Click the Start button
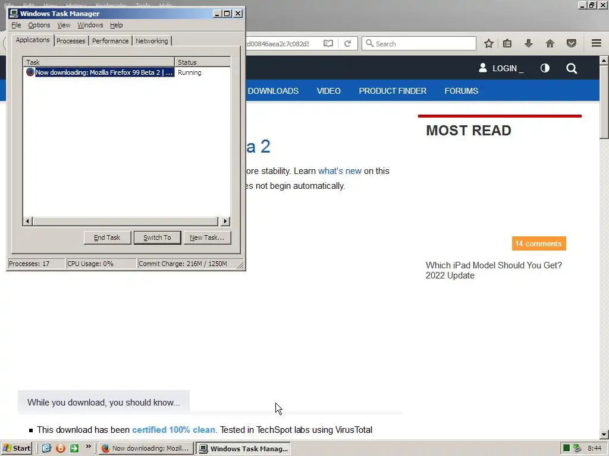This screenshot has width=609, height=456. tap(17, 448)
